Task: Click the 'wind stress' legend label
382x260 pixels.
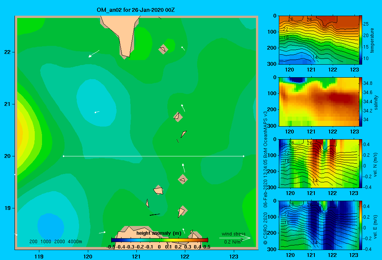Action: coord(233,234)
